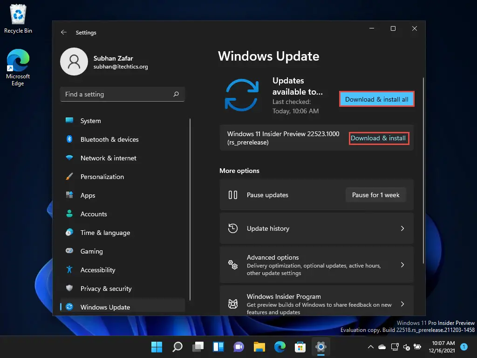Open Windows Insider Program settings
This screenshot has width=477, height=358.
tap(316, 301)
